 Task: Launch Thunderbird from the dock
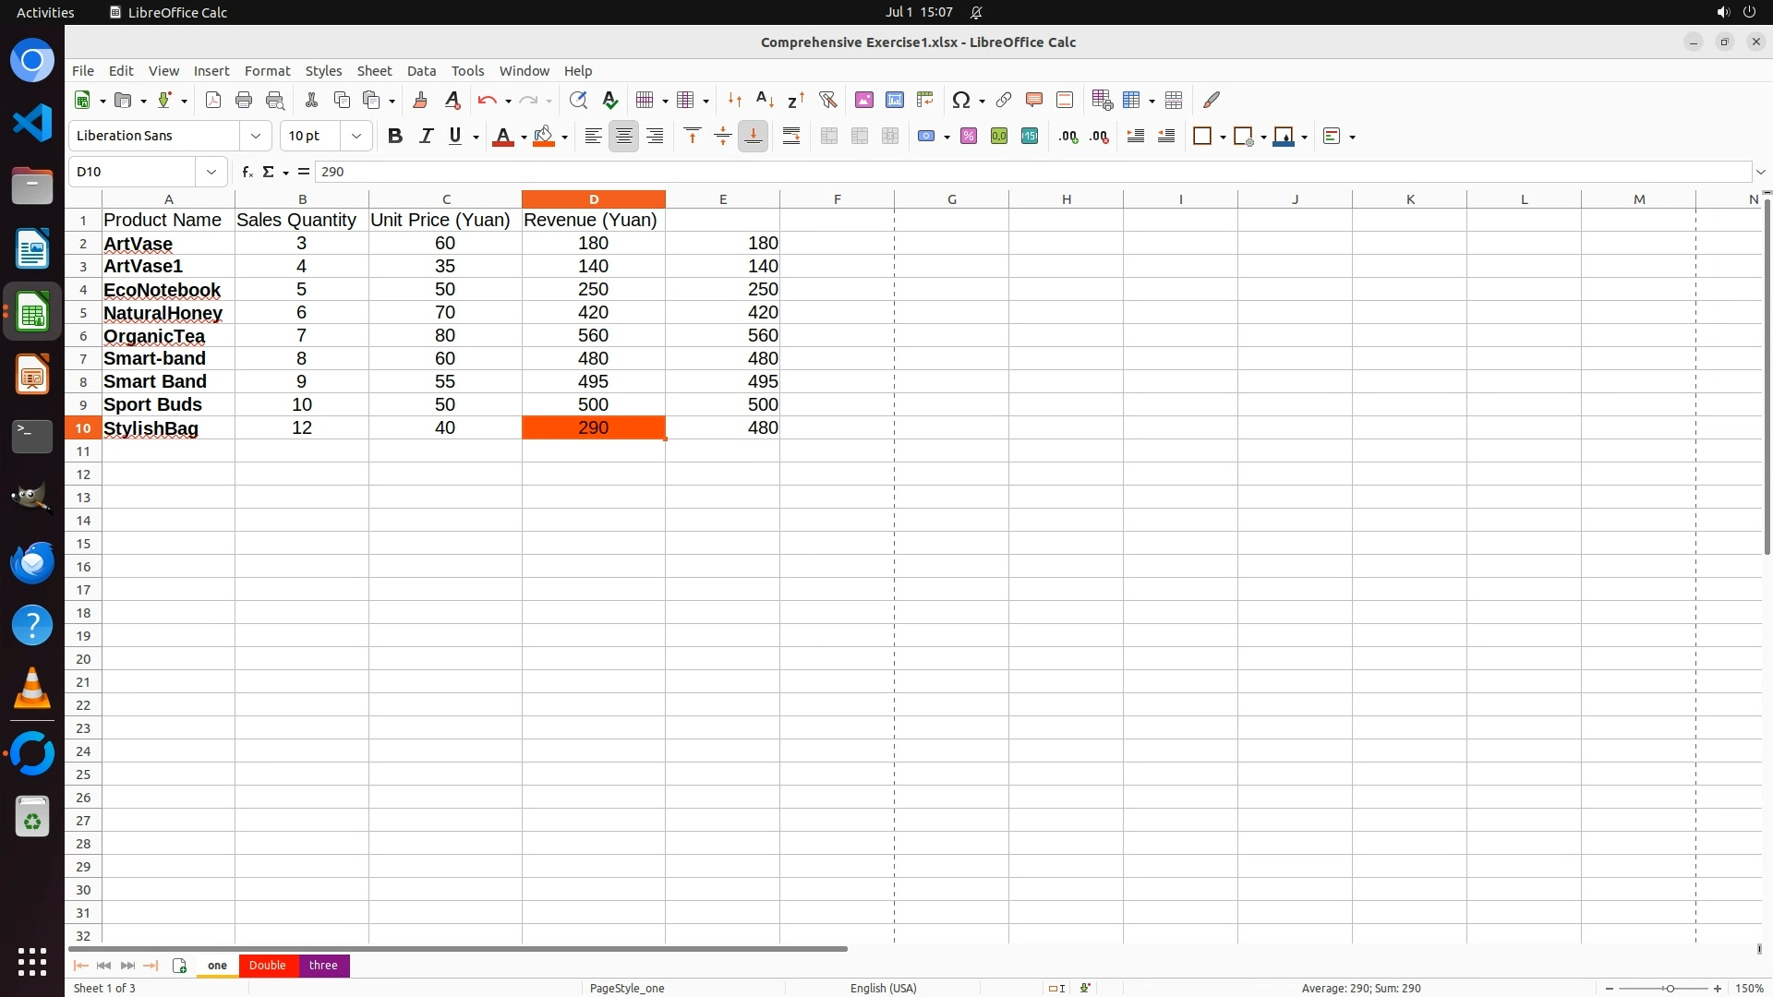tap(32, 562)
